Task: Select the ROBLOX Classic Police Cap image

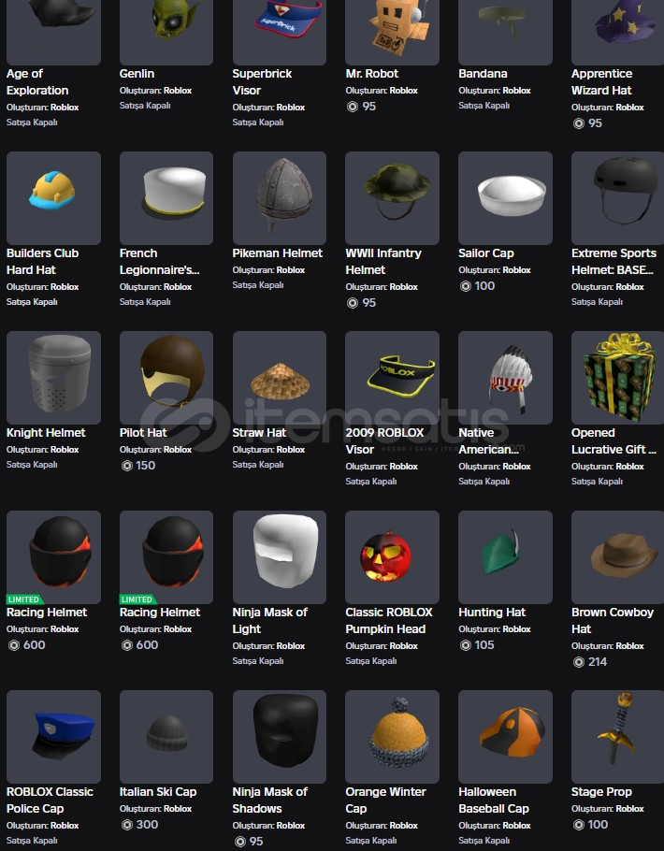Action: coord(53,737)
